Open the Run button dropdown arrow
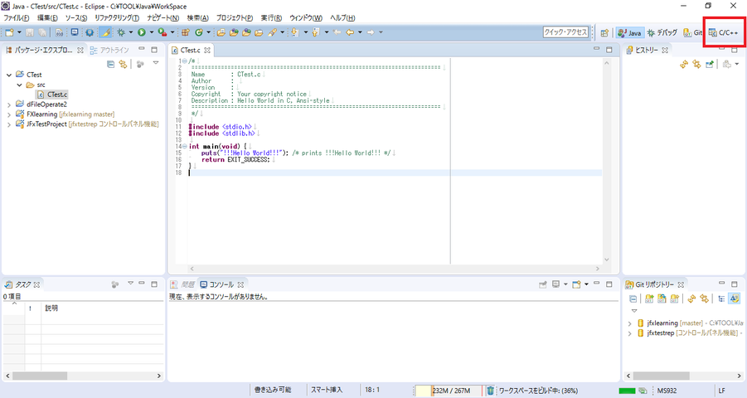The height and width of the screenshot is (398, 747). click(151, 32)
